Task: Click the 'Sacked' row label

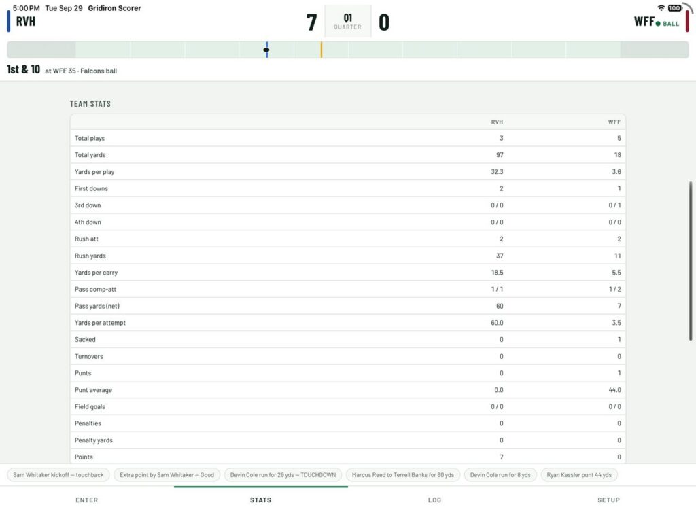Action: pos(85,340)
